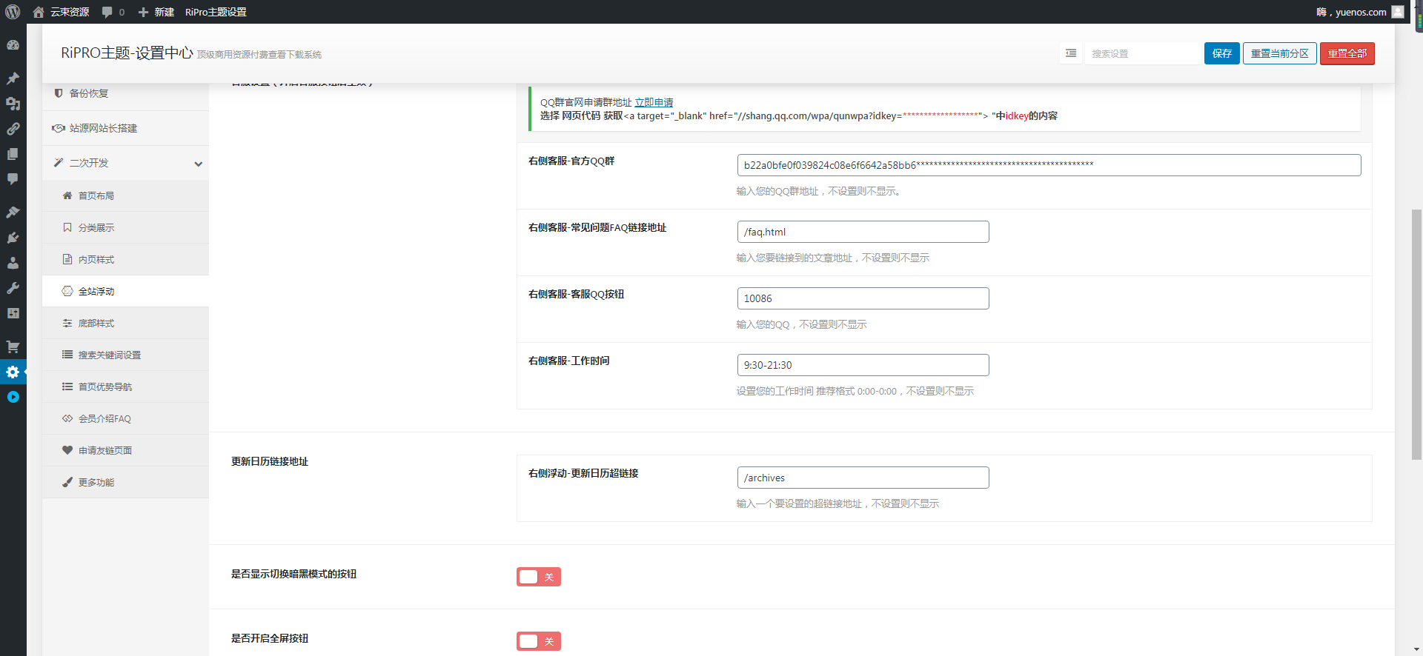Screen dimensions: 1423x656
Task: Visit site via 云束资源 home link
Action: (x=61, y=12)
